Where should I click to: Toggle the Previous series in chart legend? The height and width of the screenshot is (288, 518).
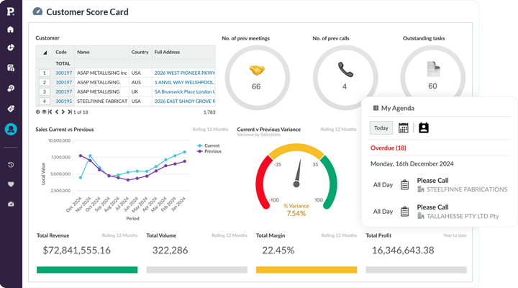209,151
